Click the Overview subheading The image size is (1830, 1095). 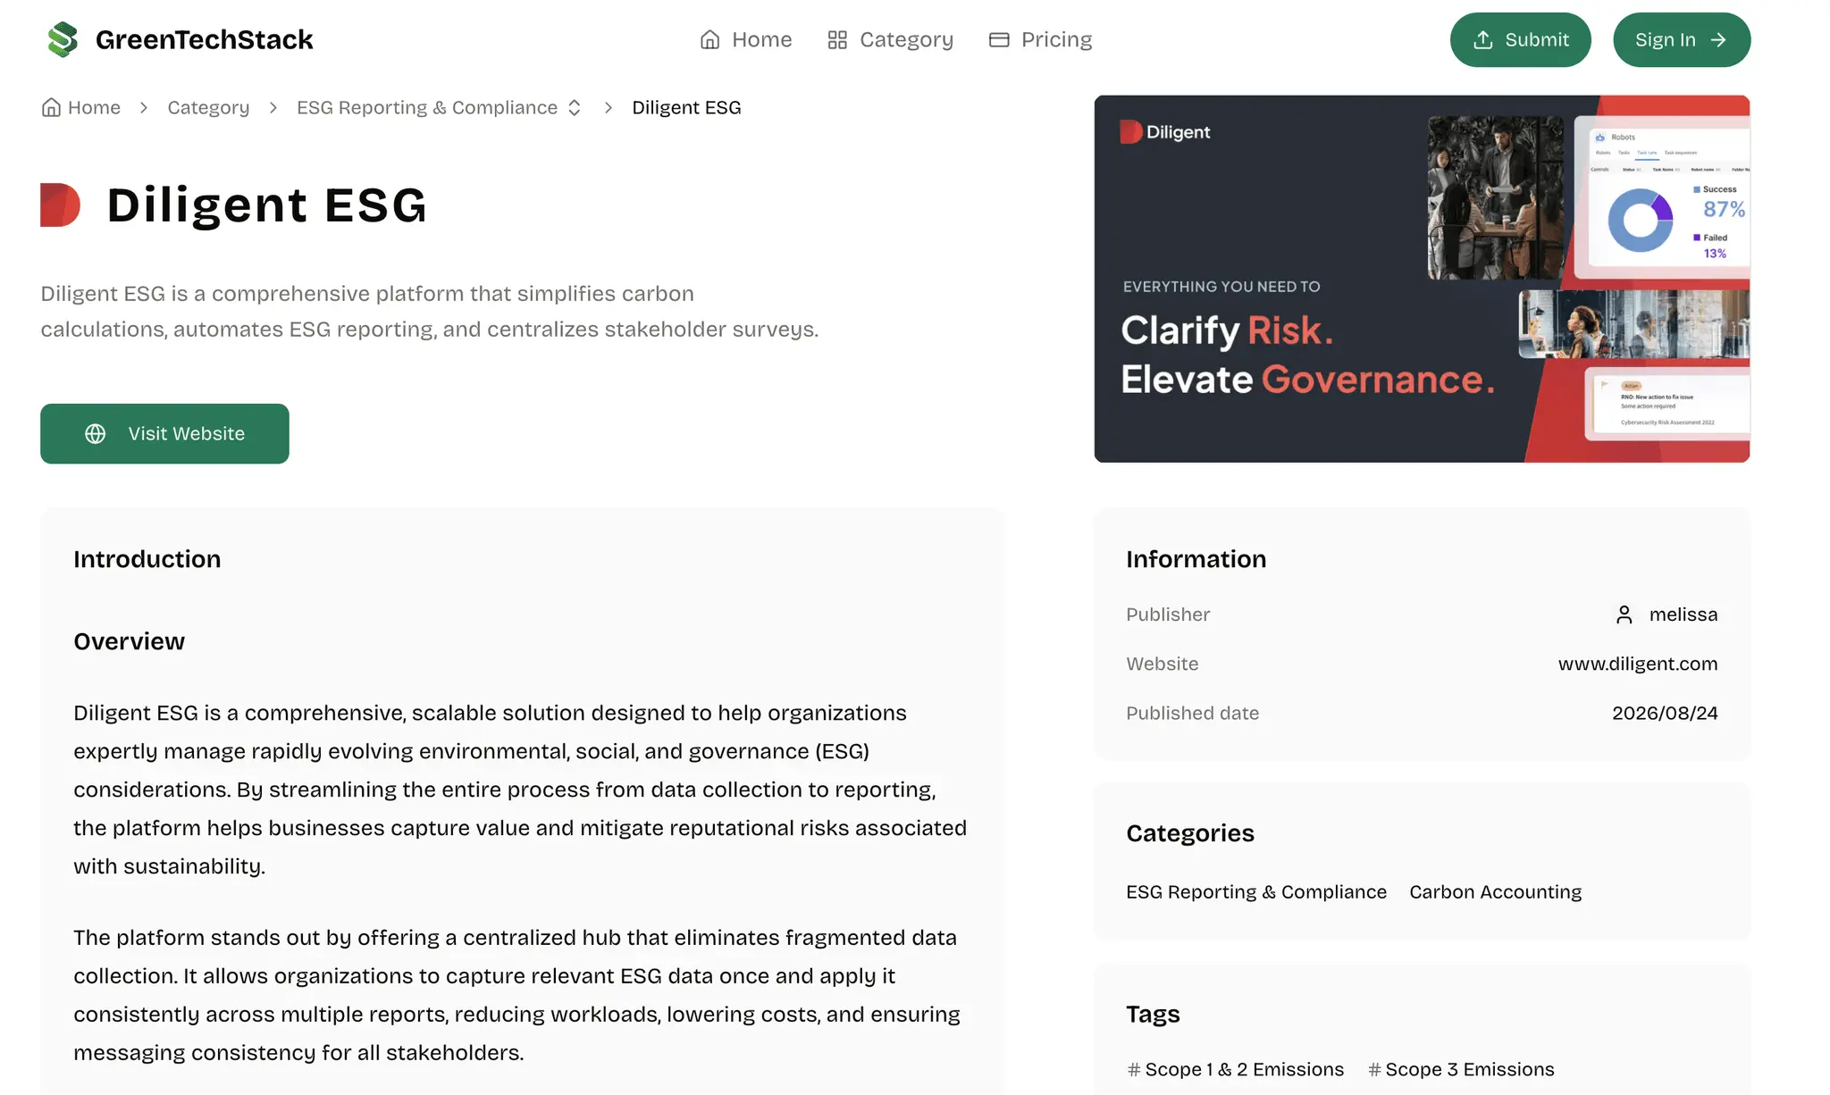pos(129,641)
